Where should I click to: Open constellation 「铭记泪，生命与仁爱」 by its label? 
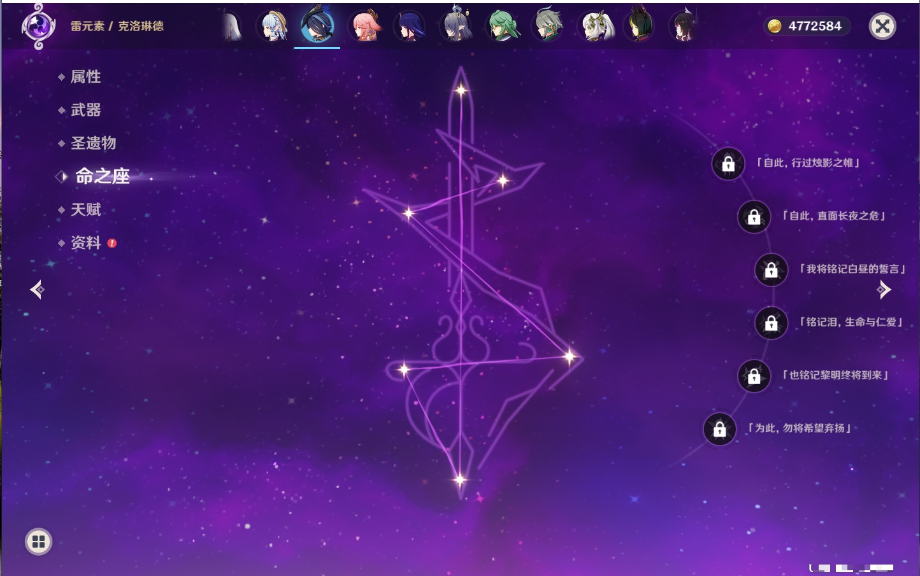[x=851, y=322]
